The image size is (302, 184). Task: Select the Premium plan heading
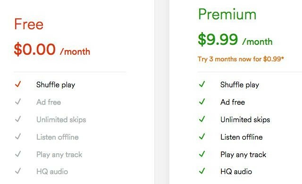point(227,15)
